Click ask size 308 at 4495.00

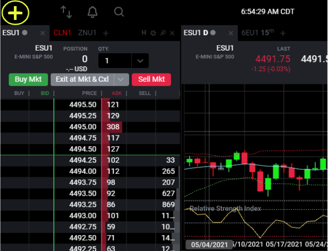point(113,127)
